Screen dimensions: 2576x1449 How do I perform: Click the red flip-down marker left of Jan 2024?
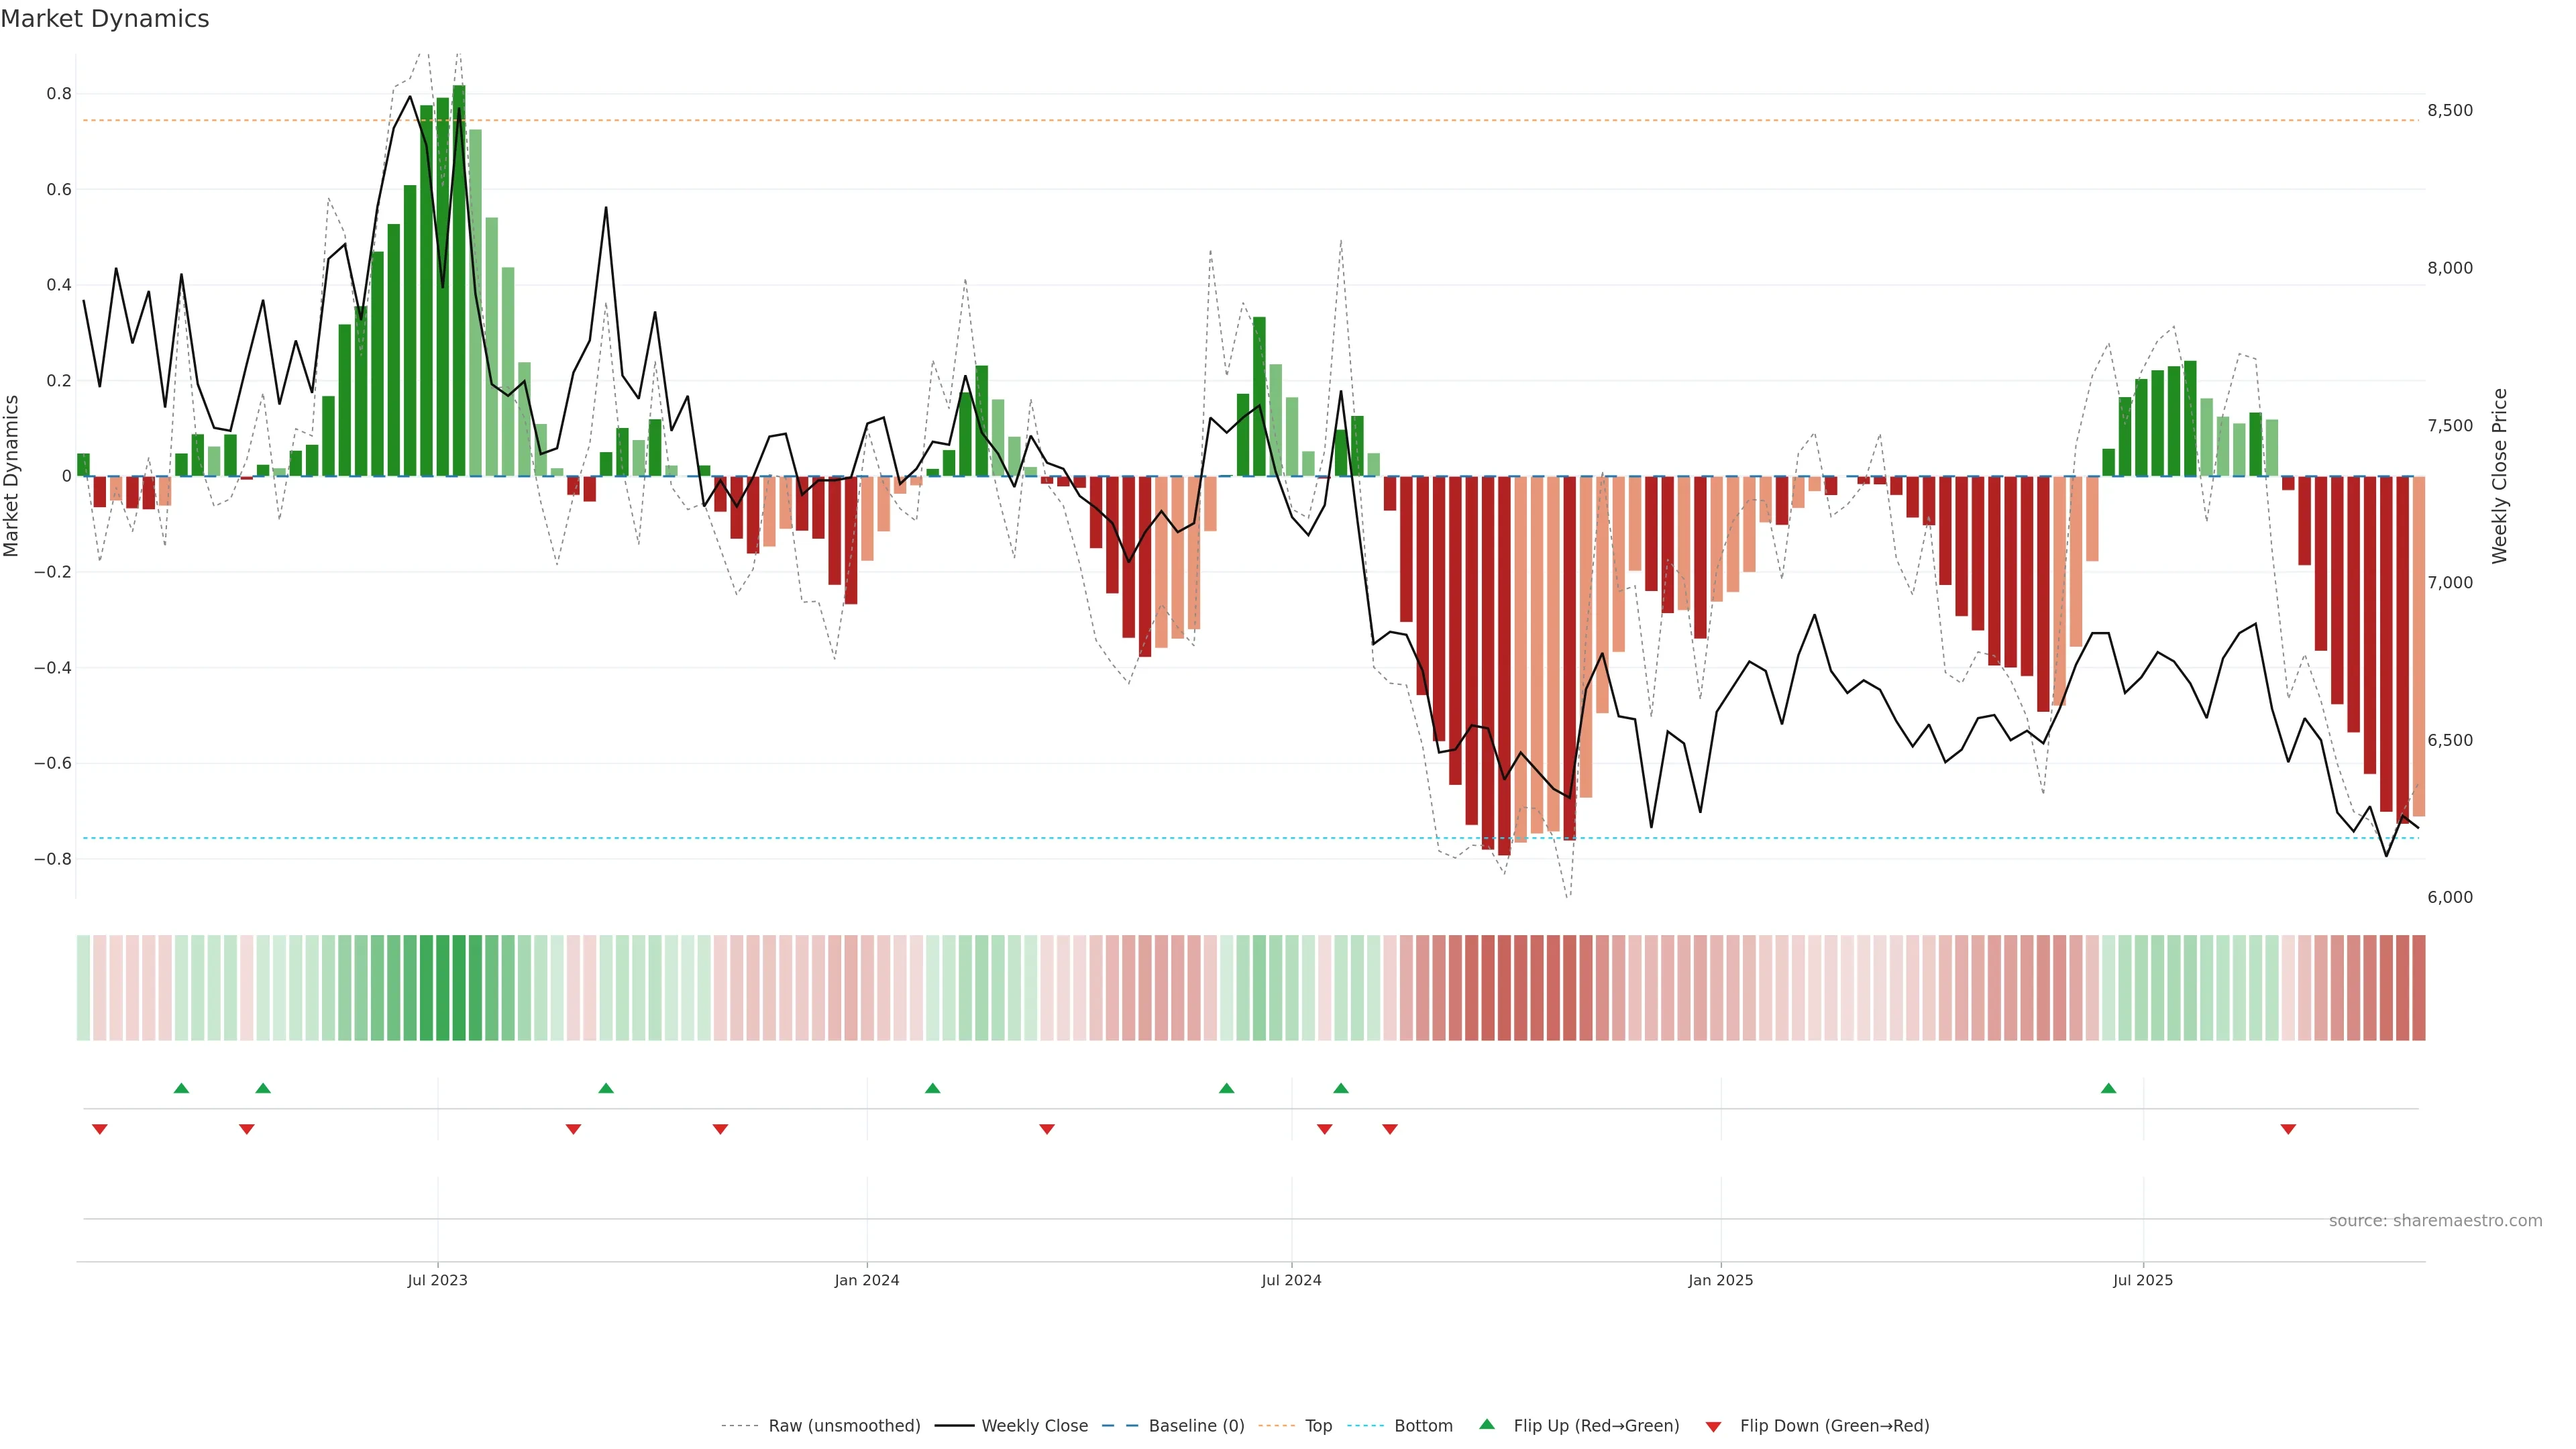coord(720,1129)
